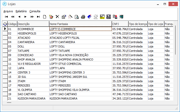Click the Lojas application icon in title bar
180x112 pixels.
point(5,4)
